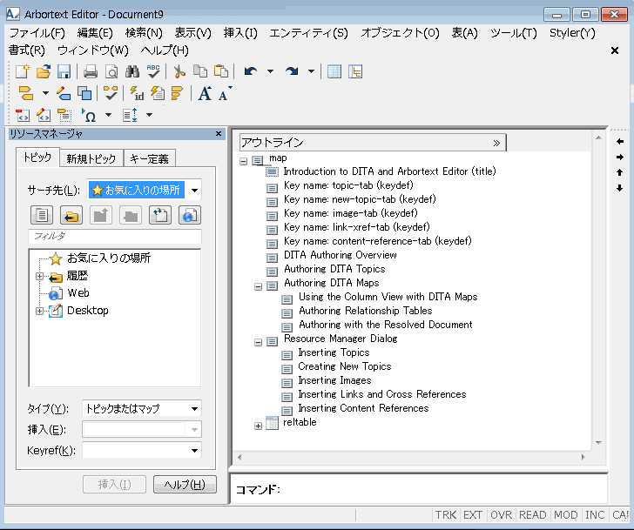Open the Keyref dropdown list
The image size is (634, 530).
coord(194,451)
